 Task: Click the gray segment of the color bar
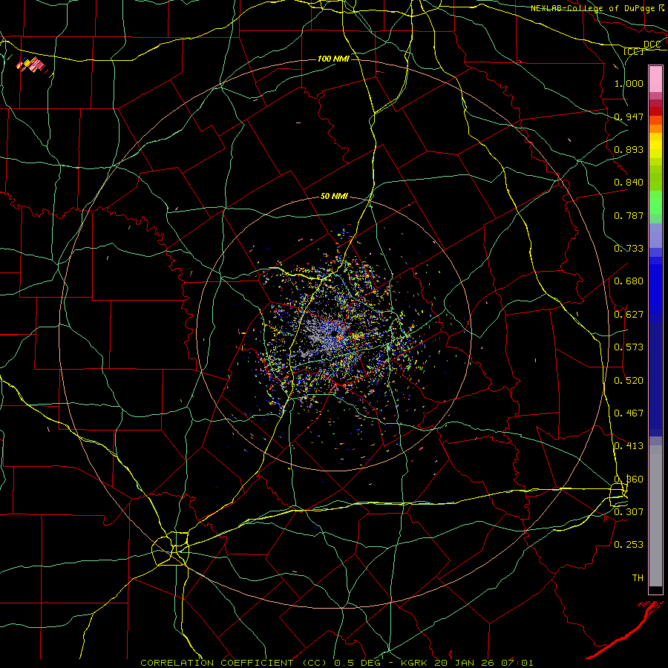click(x=655, y=516)
